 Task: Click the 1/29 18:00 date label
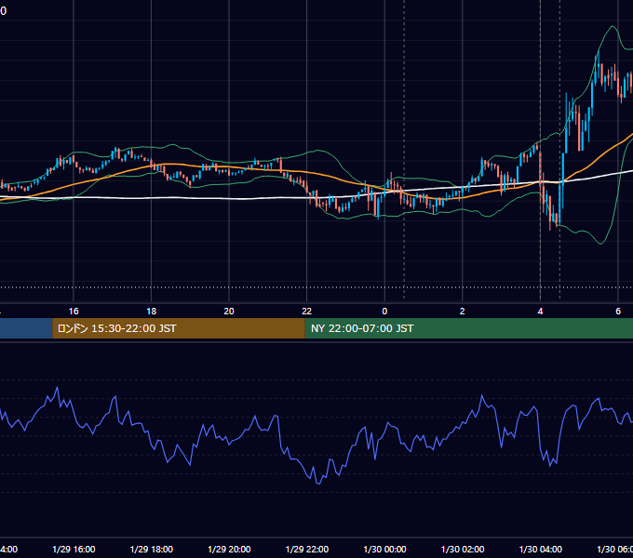(x=152, y=550)
